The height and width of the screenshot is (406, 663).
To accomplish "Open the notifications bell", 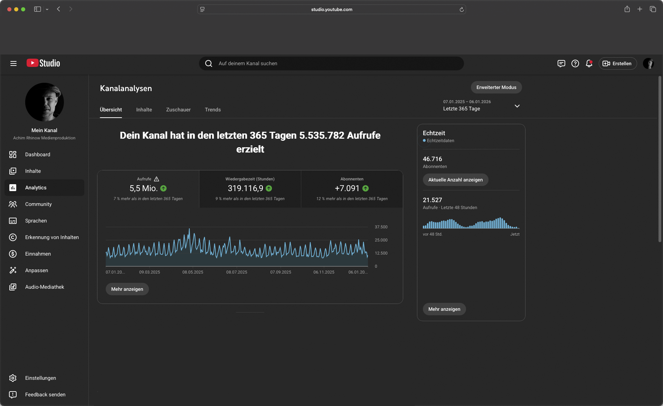I will pyautogui.click(x=589, y=63).
